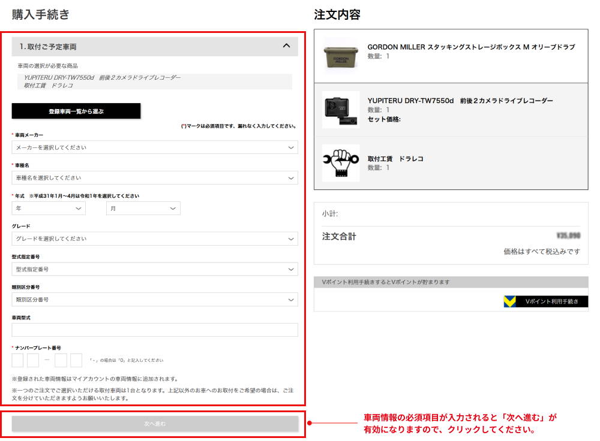Click the 価格はすべて税込みです note

point(541,252)
